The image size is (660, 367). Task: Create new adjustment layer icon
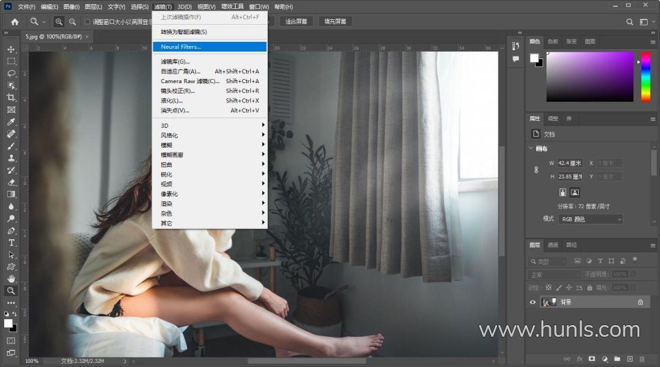coord(604,359)
